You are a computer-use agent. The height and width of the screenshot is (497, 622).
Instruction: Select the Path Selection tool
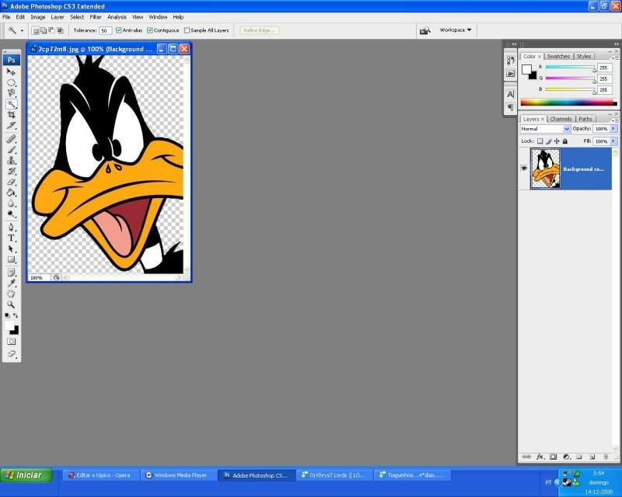(x=11, y=249)
